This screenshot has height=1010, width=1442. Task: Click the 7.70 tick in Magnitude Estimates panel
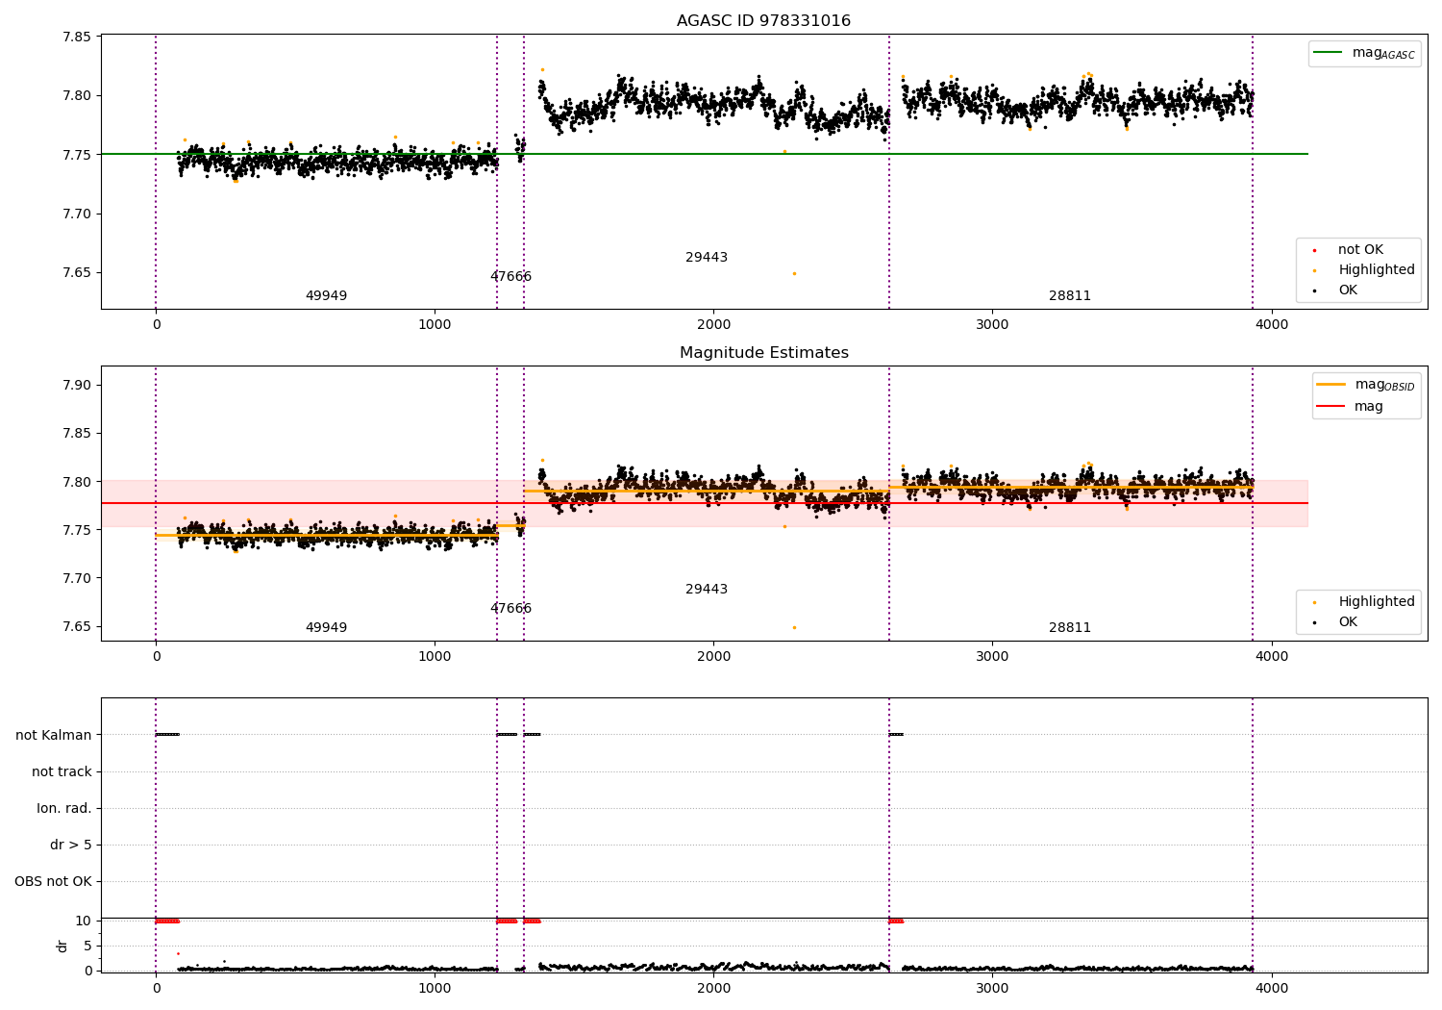tap(77, 578)
